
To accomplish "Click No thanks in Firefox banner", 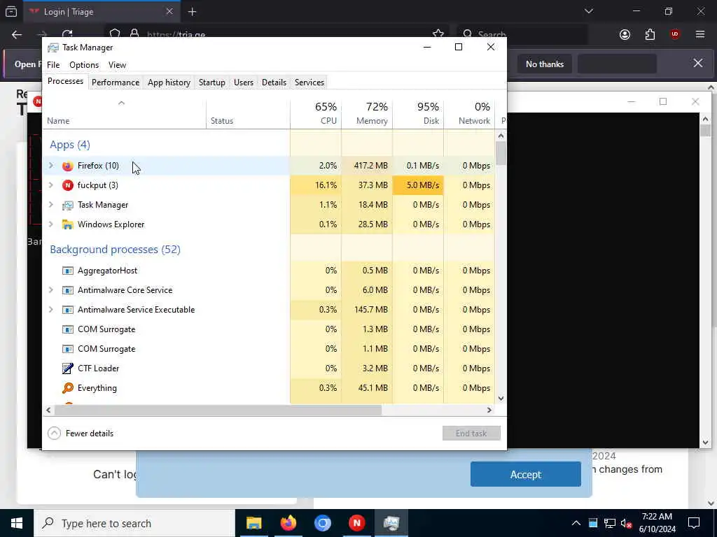I will (545, 64).
